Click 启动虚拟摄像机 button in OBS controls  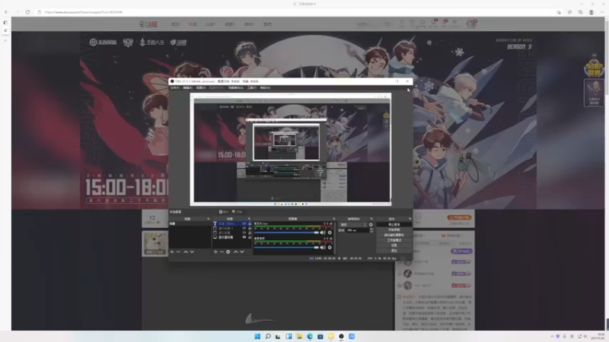pyautogui.click(x=394, y=235)
